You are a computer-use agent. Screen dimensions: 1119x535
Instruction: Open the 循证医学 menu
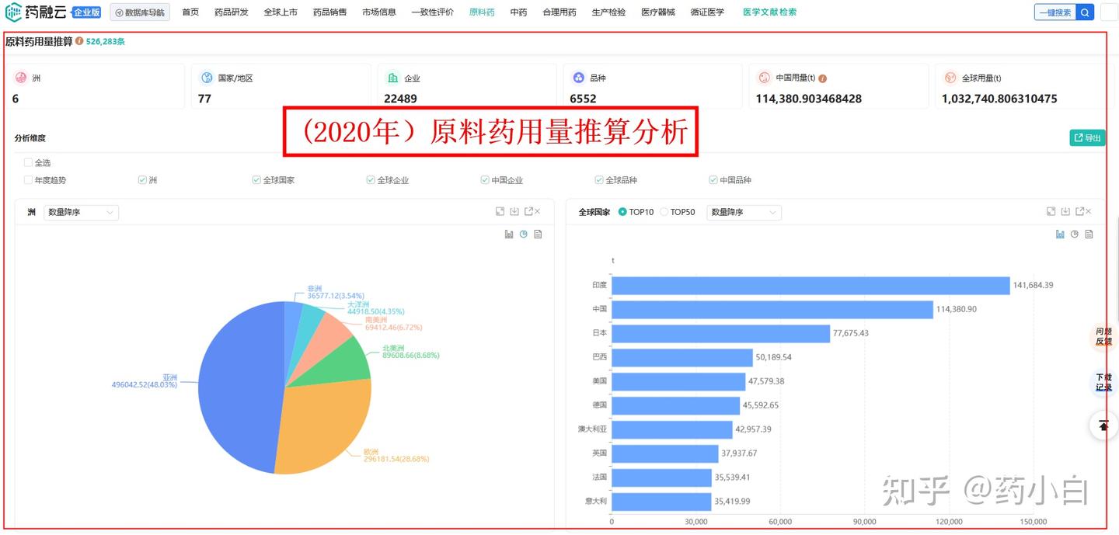click(x=707, y=12)
